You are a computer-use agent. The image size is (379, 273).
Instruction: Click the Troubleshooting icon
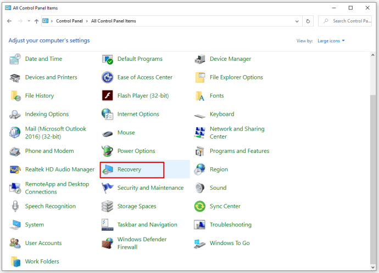199,225
